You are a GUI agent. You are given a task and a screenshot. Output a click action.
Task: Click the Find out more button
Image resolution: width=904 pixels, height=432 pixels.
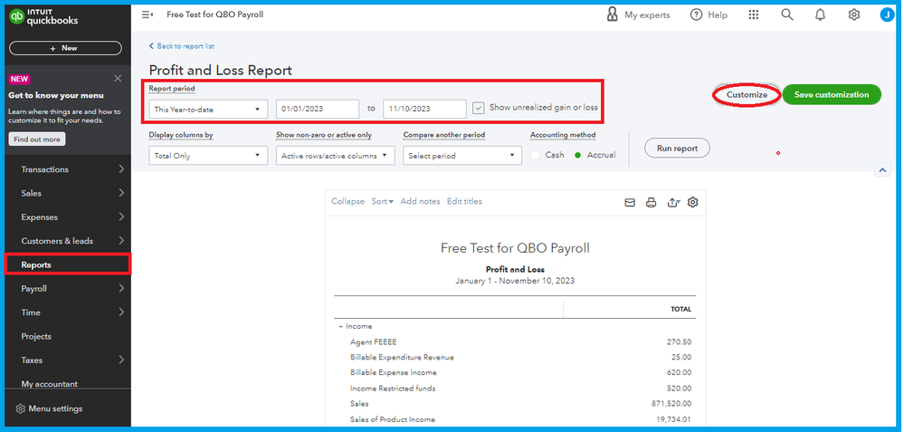[37, 139]
